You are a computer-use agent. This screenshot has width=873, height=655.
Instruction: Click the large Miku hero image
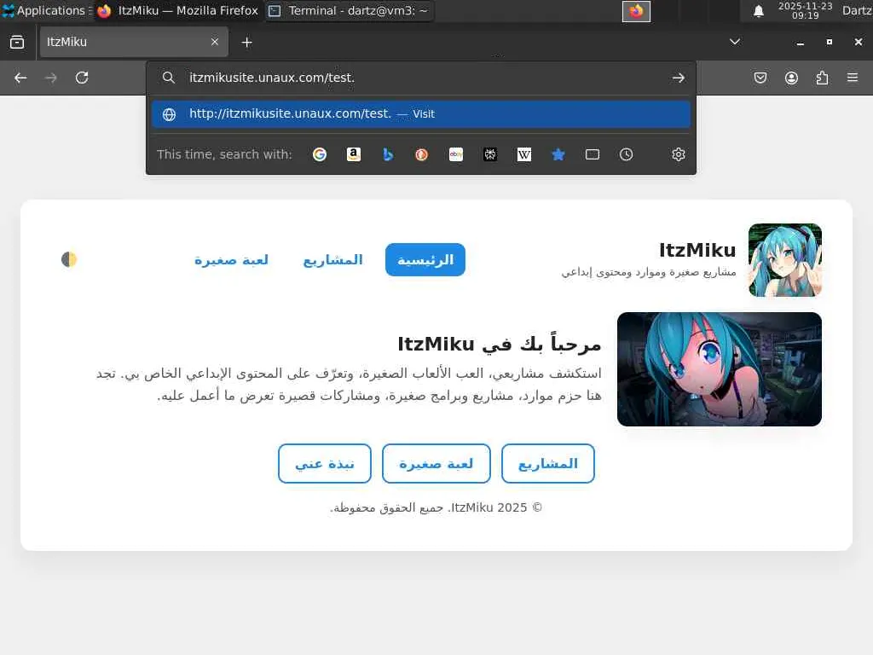720,369
